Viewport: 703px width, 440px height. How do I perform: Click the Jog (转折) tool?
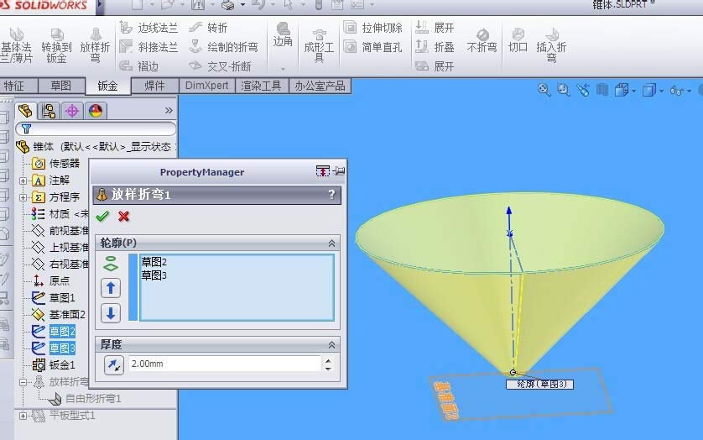[208, 28]
